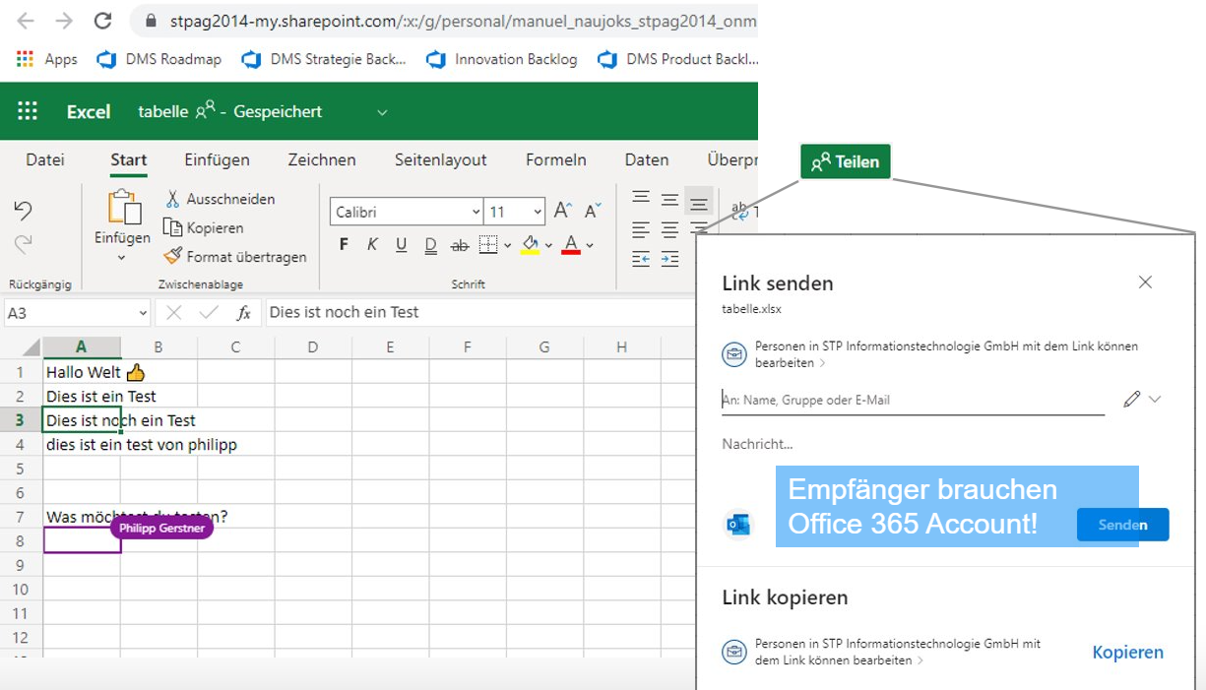Toggle bold formatting (F)

(x=344, y=244)
